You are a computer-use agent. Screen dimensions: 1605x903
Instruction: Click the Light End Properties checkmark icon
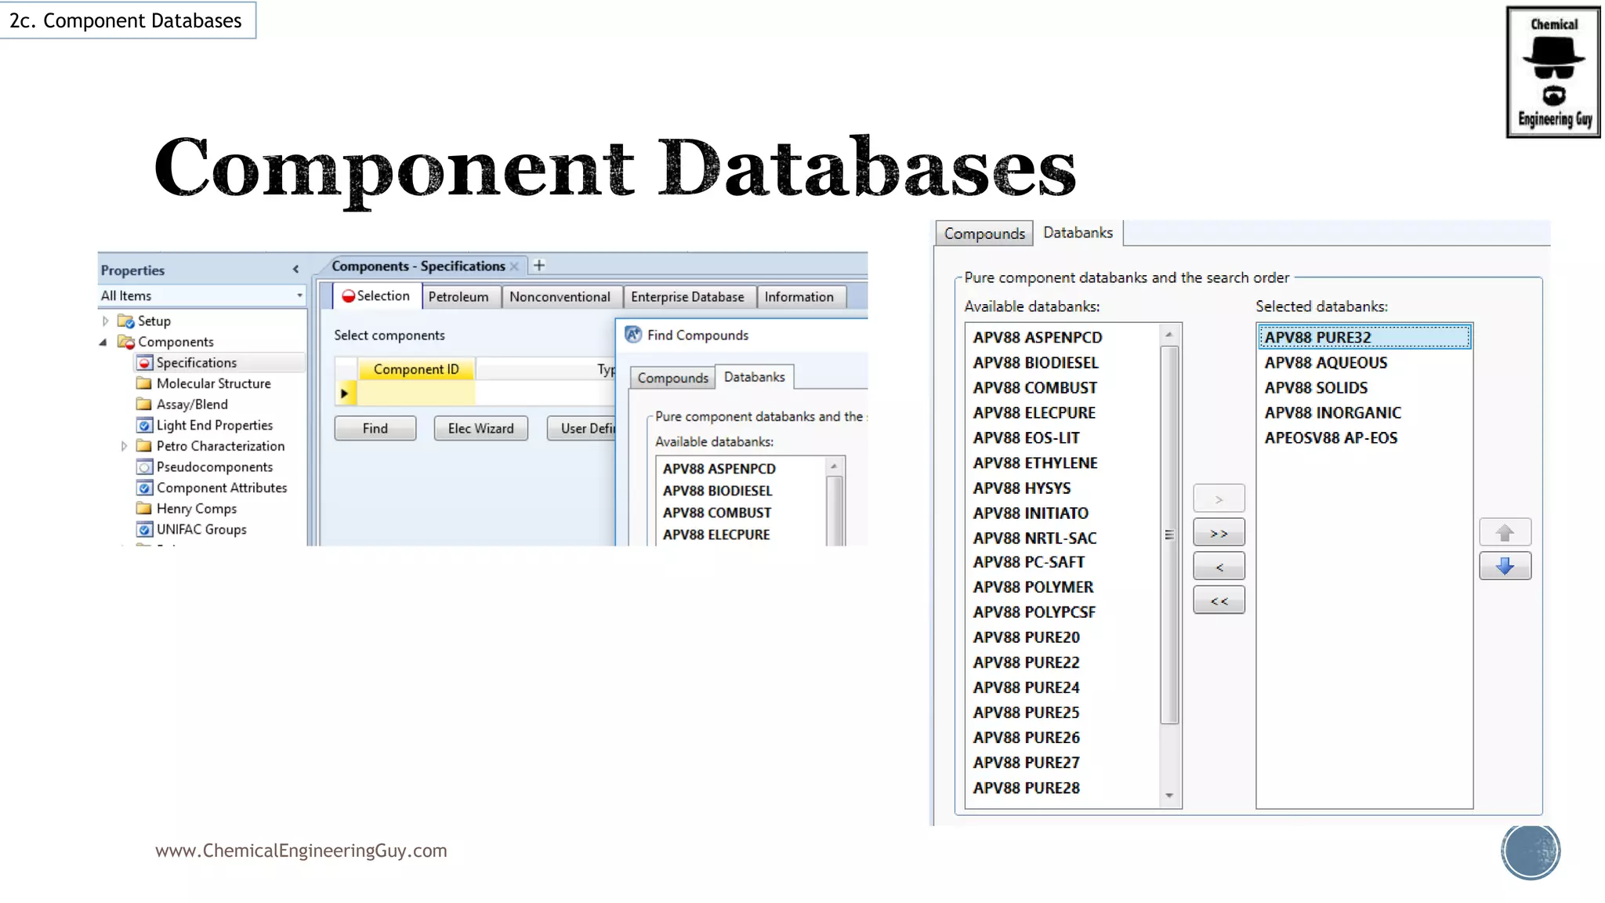(x=144, y=426)
